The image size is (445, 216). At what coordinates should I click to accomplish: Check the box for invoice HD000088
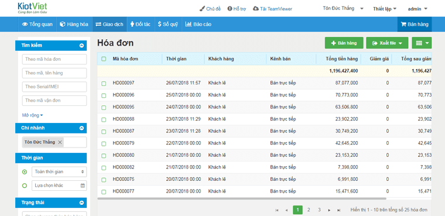tap(104, 120)
